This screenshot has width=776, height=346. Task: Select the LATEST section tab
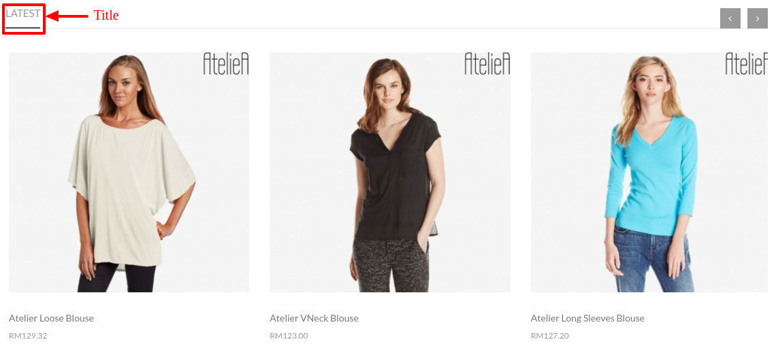22,14
